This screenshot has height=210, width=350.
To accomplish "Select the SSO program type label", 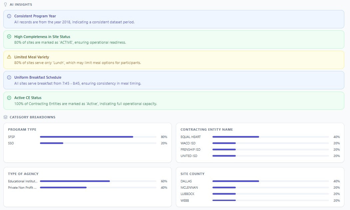I will point(11,143).
